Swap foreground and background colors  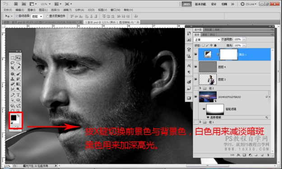tap(18, 116)
